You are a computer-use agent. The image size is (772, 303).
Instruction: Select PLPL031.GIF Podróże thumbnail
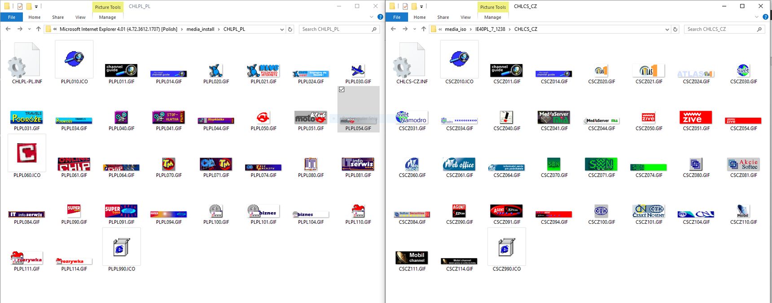[26, 117]
